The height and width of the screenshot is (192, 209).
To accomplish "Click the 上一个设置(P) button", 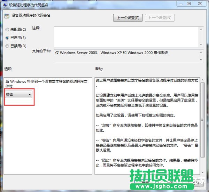I will tap(128, 18).
